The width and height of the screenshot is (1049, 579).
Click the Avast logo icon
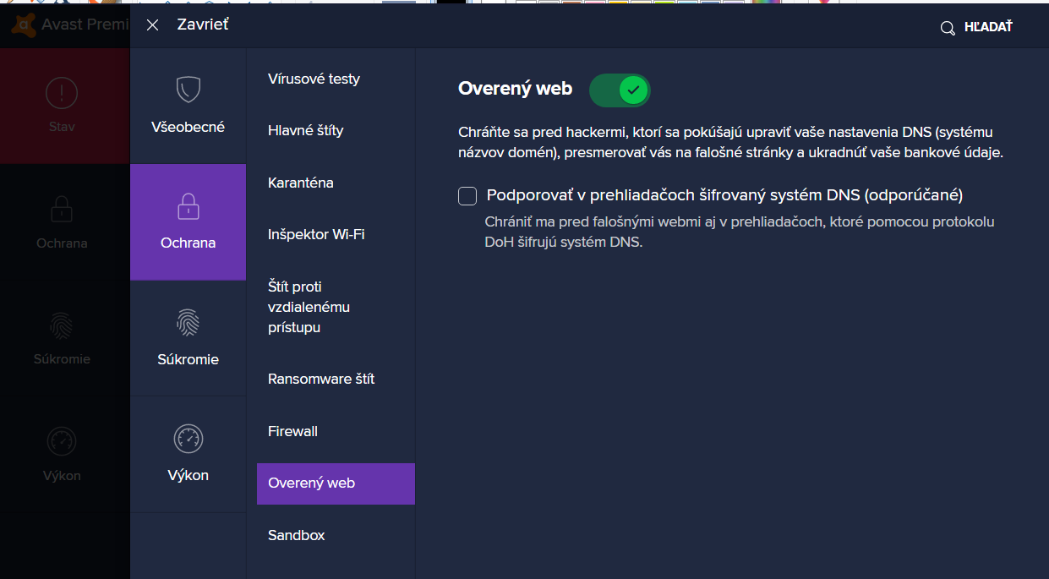23,25
